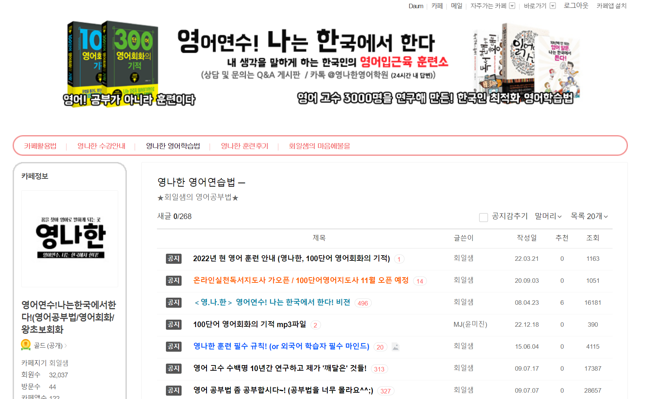Click the 제목 column header
The width and height of the screenshot is (648, 399).
319,238
